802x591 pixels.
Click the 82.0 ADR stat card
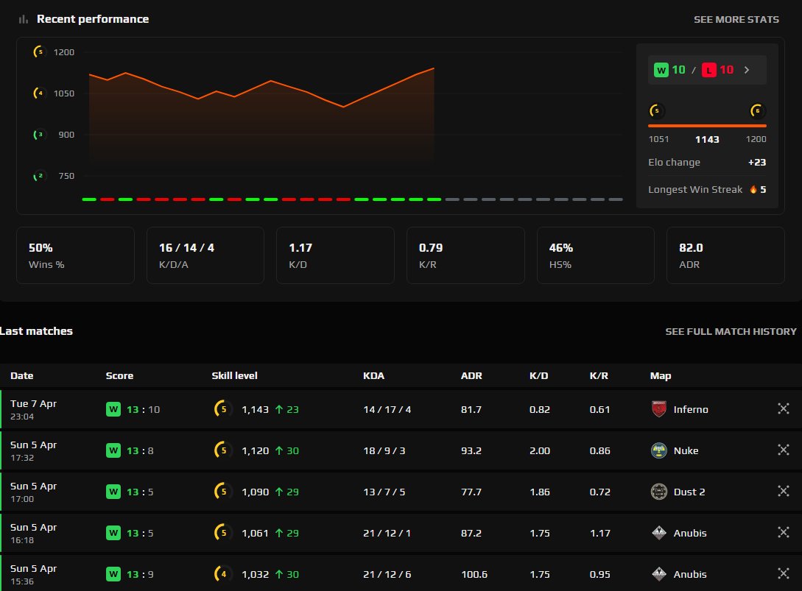click(x=725, y=255)
